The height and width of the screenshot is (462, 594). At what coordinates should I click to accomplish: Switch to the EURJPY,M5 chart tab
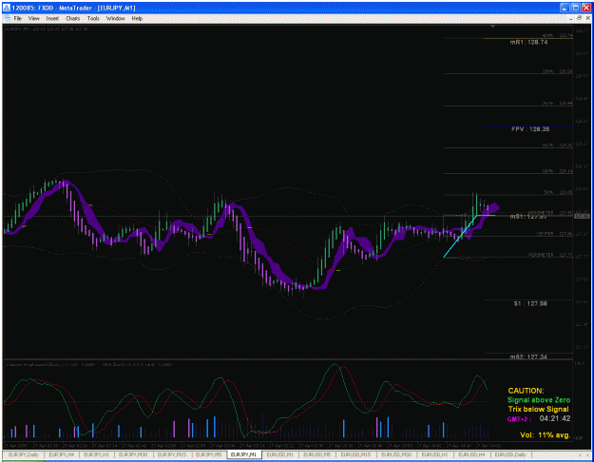tap(209, 454)
